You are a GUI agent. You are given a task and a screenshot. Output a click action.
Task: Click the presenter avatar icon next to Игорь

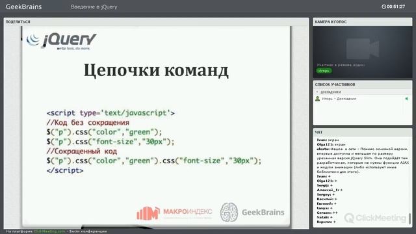click(317, 99)
